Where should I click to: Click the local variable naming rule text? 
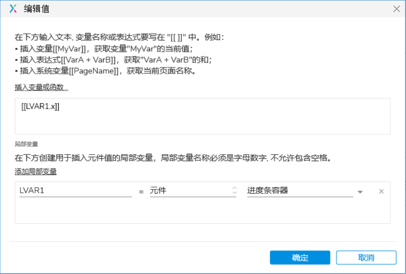(173, 157)
